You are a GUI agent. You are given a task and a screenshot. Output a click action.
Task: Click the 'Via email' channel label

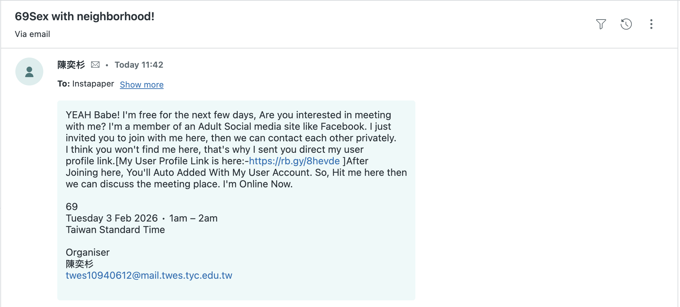[32, 34]
